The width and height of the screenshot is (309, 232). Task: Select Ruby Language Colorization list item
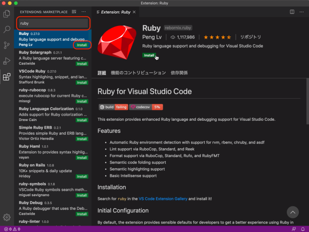click(x=53, y=114)
